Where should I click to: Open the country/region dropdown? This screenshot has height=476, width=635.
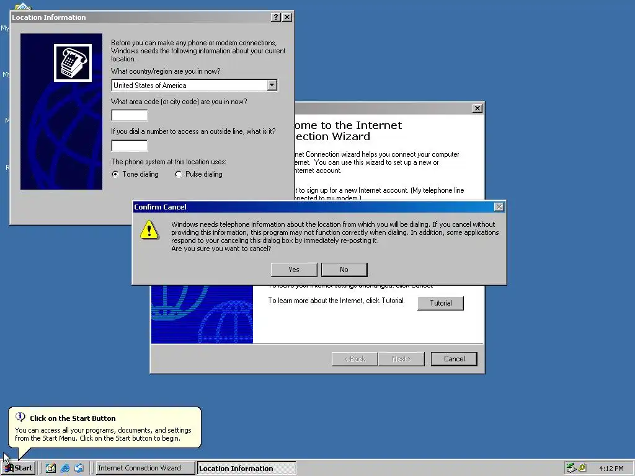[x=272, y=85]
